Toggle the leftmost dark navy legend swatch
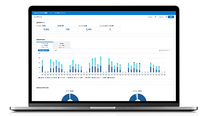The width and height of the screenshot is (207, 116). point(39,78)
